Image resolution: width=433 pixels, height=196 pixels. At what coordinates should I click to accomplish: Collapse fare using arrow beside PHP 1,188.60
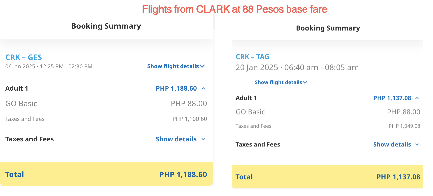coord(204,89)
